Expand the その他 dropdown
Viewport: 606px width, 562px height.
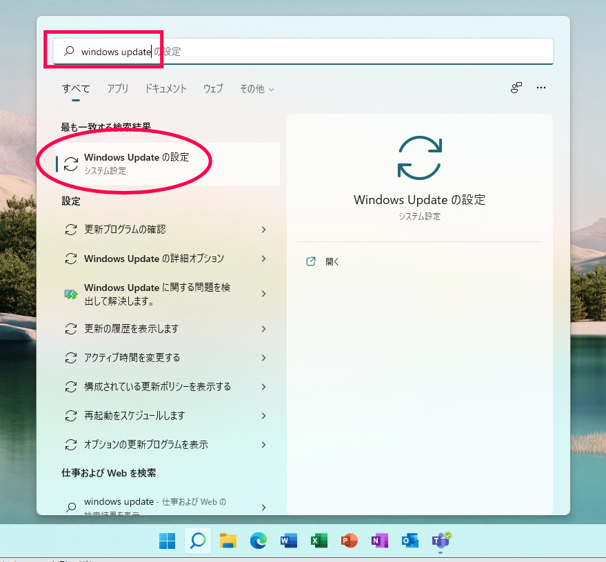coord(257,89)
